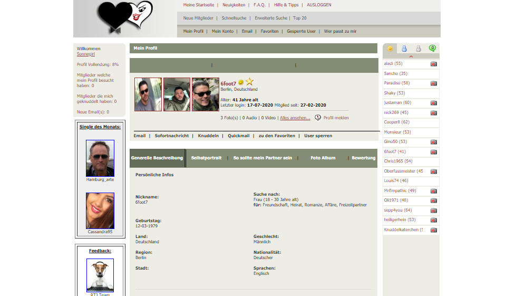Click the Sofortnachricht action link
This screenshot has width=506, height=296.
171,136
